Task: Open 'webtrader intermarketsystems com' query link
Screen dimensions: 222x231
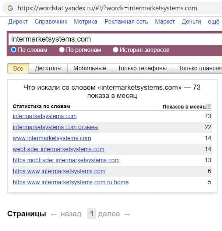Action: (59, 149)
